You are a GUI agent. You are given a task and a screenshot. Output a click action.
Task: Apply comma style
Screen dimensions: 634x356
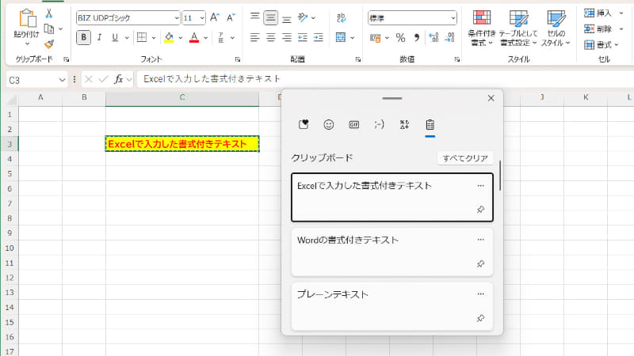tap(417, 38)
